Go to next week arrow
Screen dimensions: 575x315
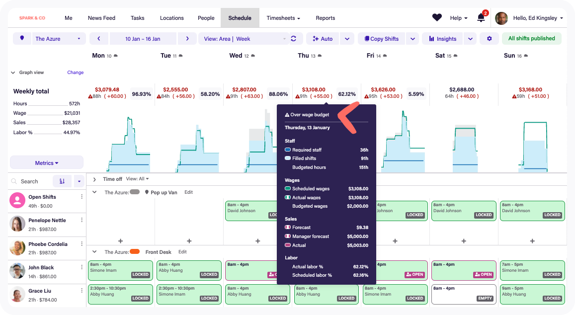[x=187, y=39]
